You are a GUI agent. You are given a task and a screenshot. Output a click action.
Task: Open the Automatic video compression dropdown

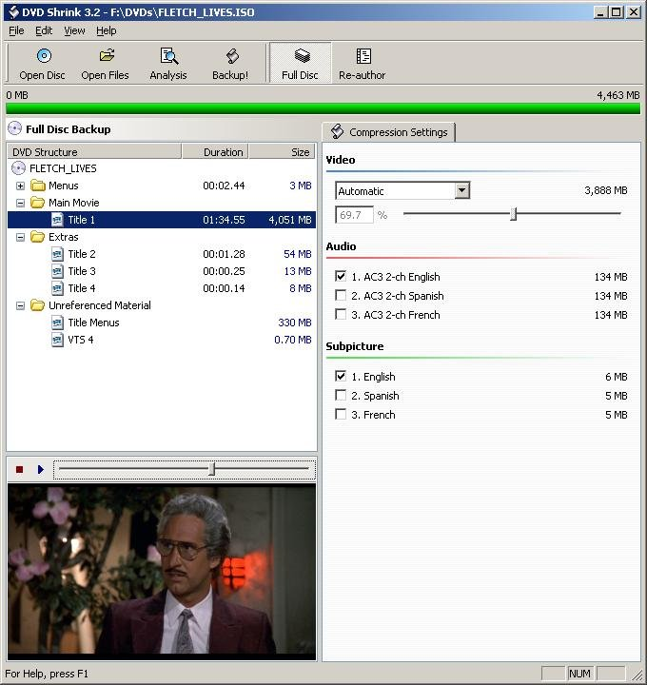(461, 190)
